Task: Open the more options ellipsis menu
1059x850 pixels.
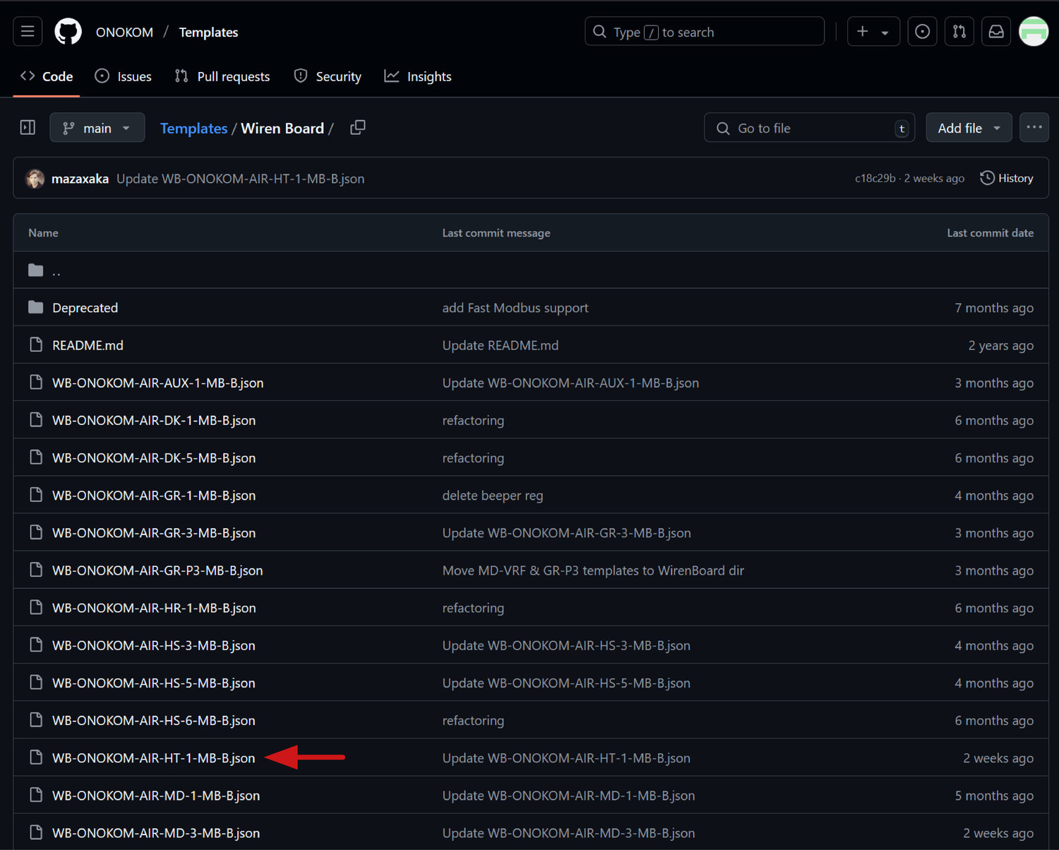Action: [x=1034, y=128]
